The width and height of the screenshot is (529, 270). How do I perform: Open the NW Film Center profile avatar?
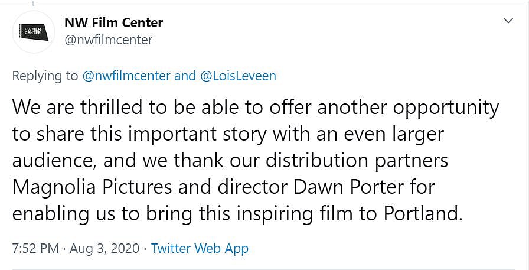33,32
